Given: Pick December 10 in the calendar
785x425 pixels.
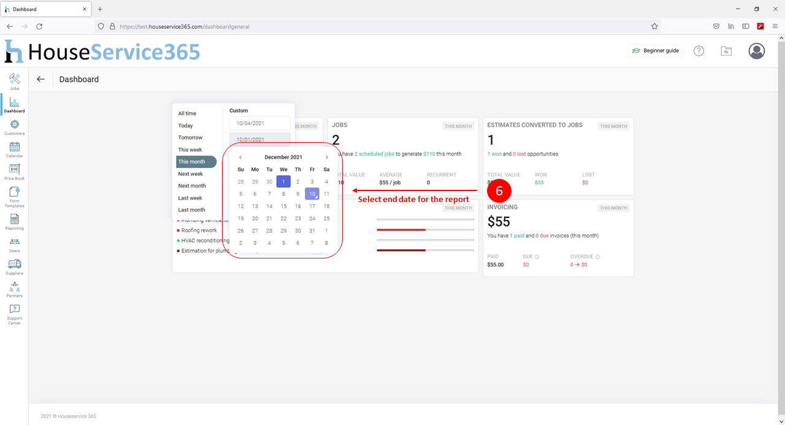Looking at the screenshot, I should 312,194.
